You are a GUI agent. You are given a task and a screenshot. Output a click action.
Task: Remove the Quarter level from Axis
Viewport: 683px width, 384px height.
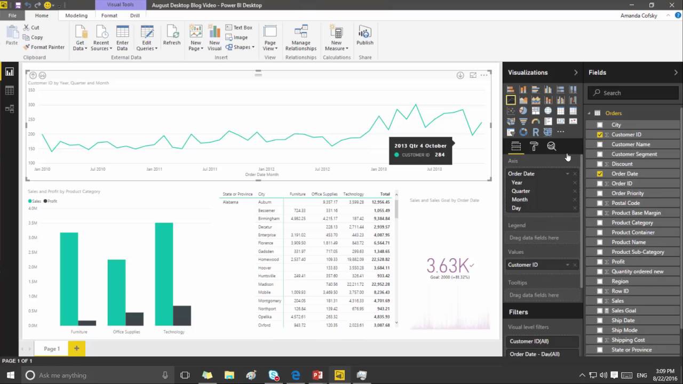(575, 191)
